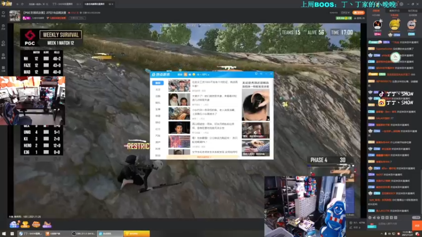Click the fourth purple gift icon below video
The width and height of the screenshot is (422, 237).
(x=47, y=224)
